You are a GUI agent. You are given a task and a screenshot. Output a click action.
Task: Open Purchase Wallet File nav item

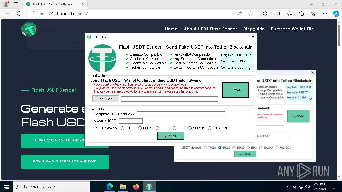(293, 29)
